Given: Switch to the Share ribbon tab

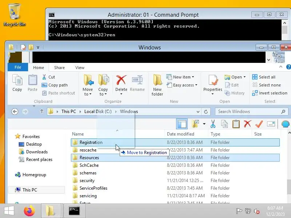Looking at the screenshot, I should (59, 68).
